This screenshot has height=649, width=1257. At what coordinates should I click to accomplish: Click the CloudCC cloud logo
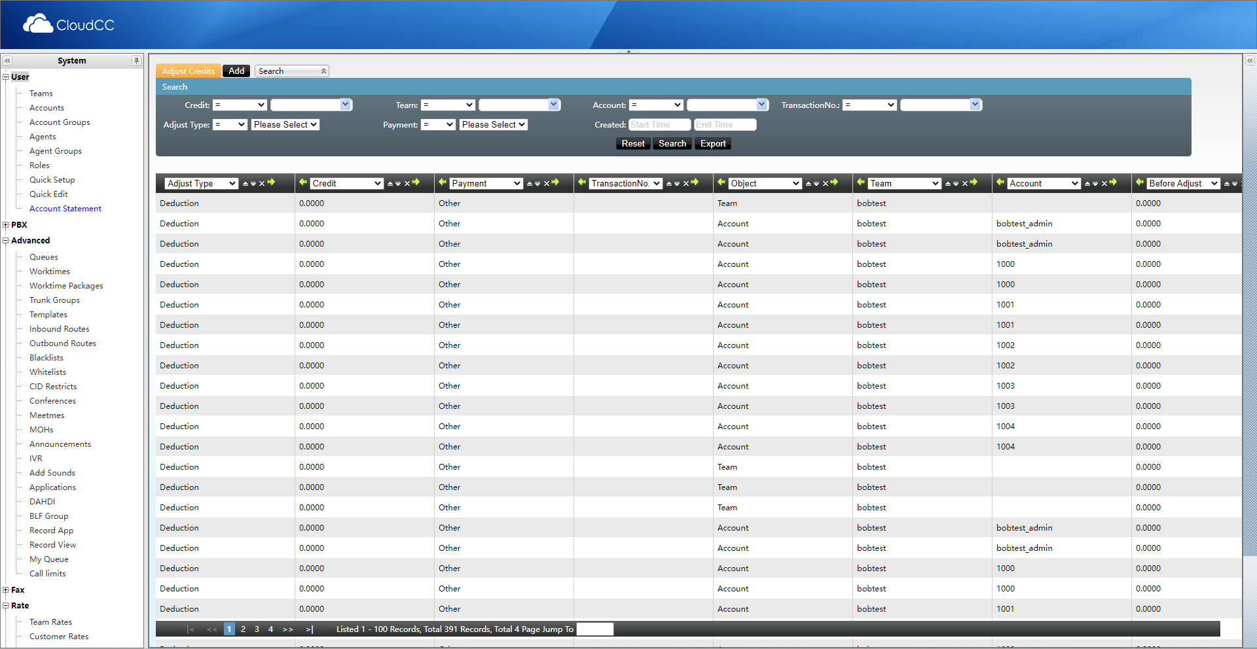point(38,23)
